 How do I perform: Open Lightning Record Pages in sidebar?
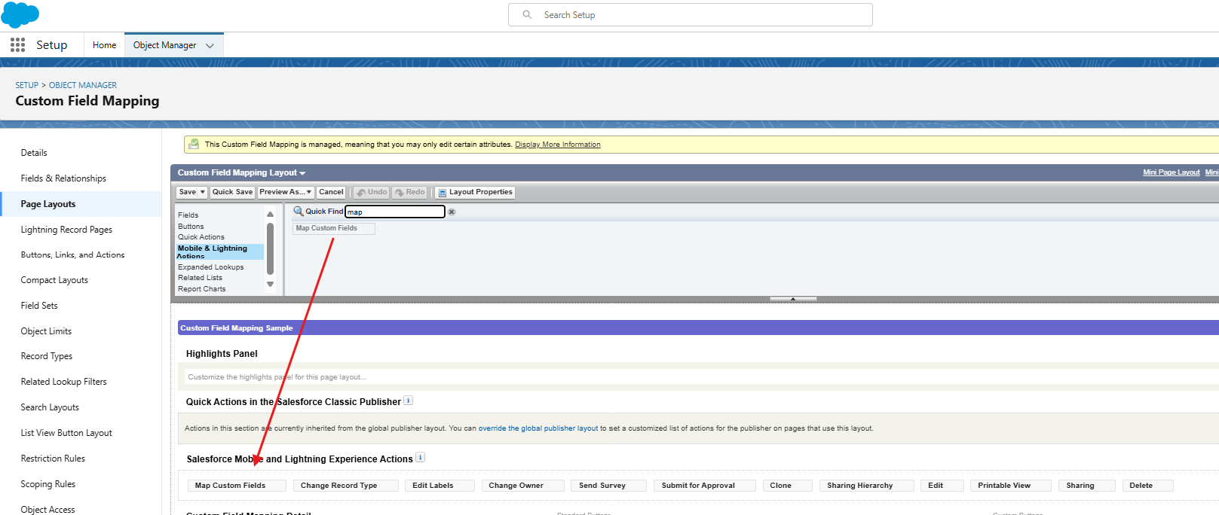click(66, 230)
